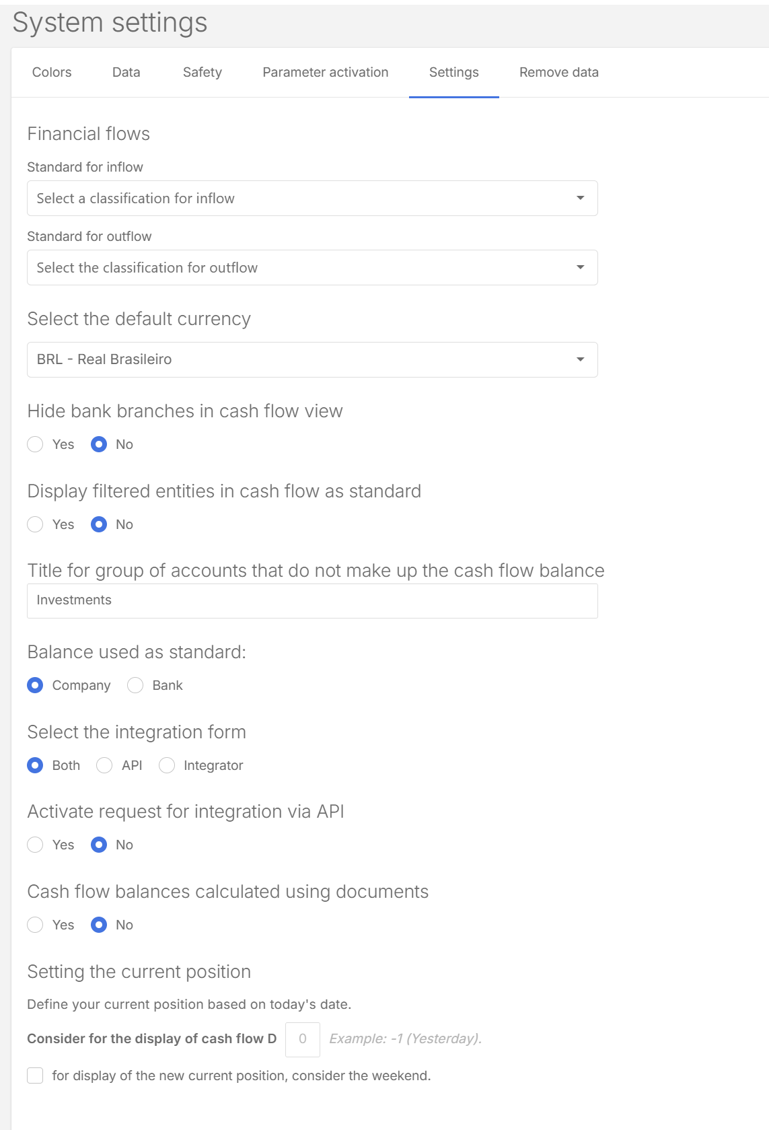Open the Remove data tab
The width and height of the screenshot is (769, 1130).
(x=558, y=73)
